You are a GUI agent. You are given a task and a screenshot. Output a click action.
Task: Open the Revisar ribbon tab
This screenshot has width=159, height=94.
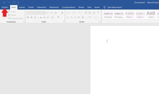coord(81,7)
